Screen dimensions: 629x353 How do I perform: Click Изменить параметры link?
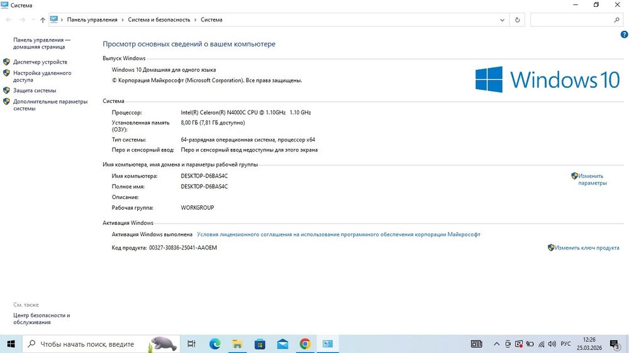coord(592,180)
